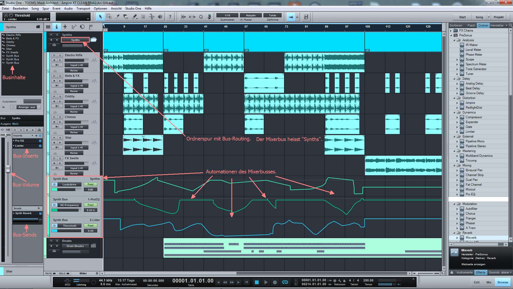Solo the Chimes track
Screen dimensions: 513x289
60,117
